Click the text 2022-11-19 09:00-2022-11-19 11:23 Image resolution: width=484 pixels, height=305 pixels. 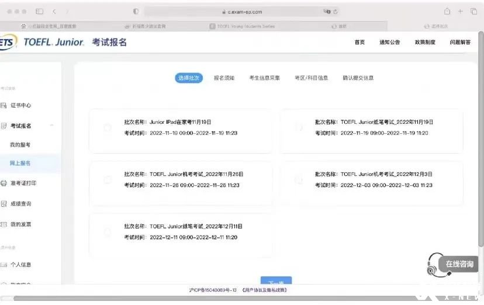[193, 133]
